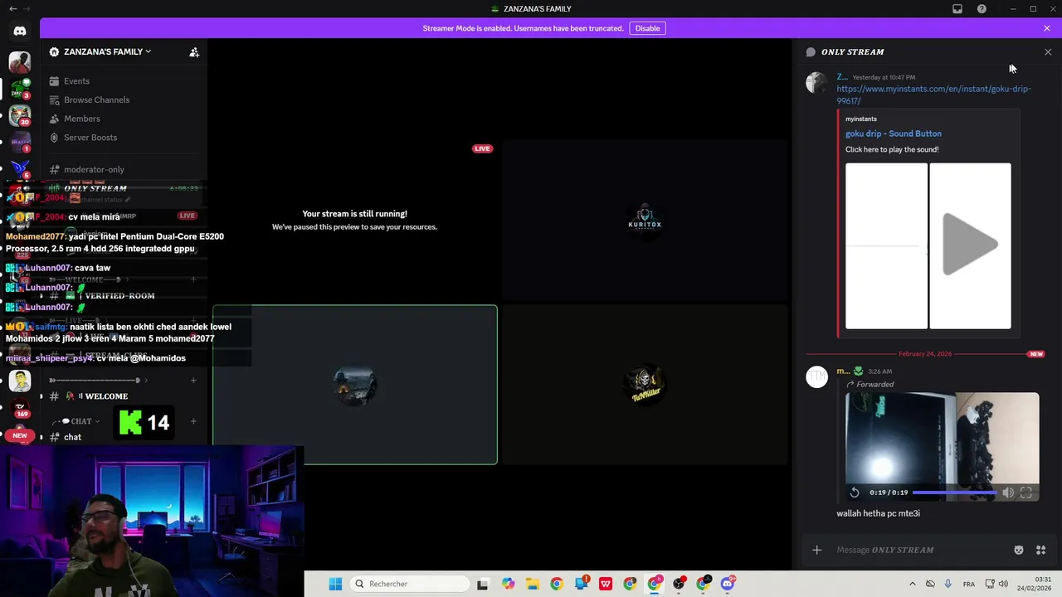Open the apps launcher icon in message box

[1040, 550]
